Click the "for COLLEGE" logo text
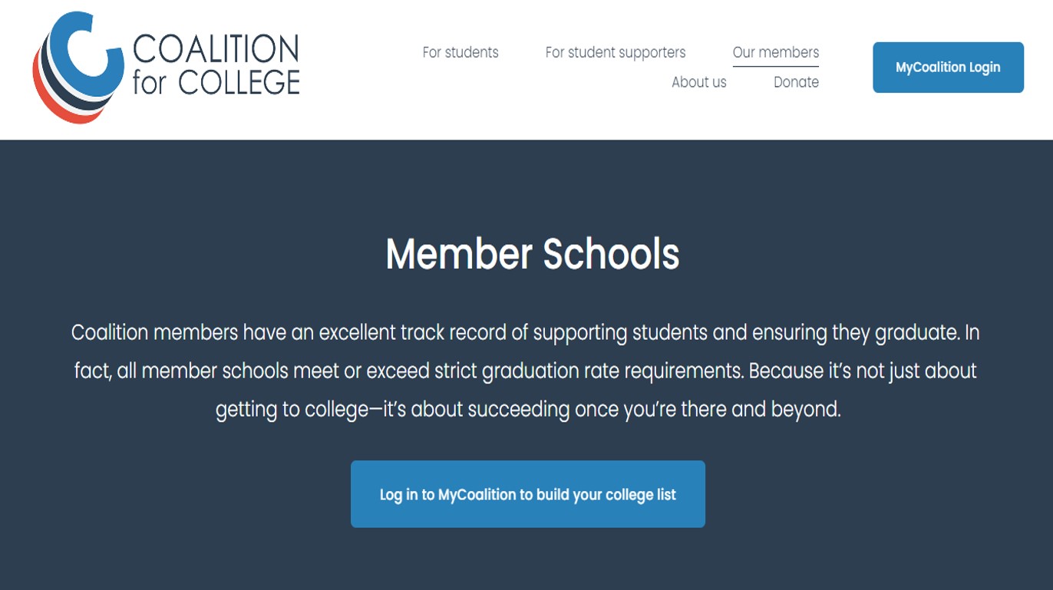Viewport: 1053px width, 590px height. pyautogui.click(x=216, y=83)
